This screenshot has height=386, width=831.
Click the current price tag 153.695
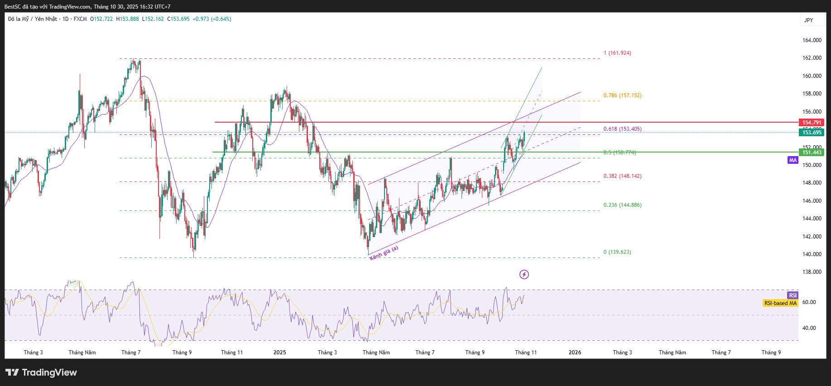(x=812, y=133)
